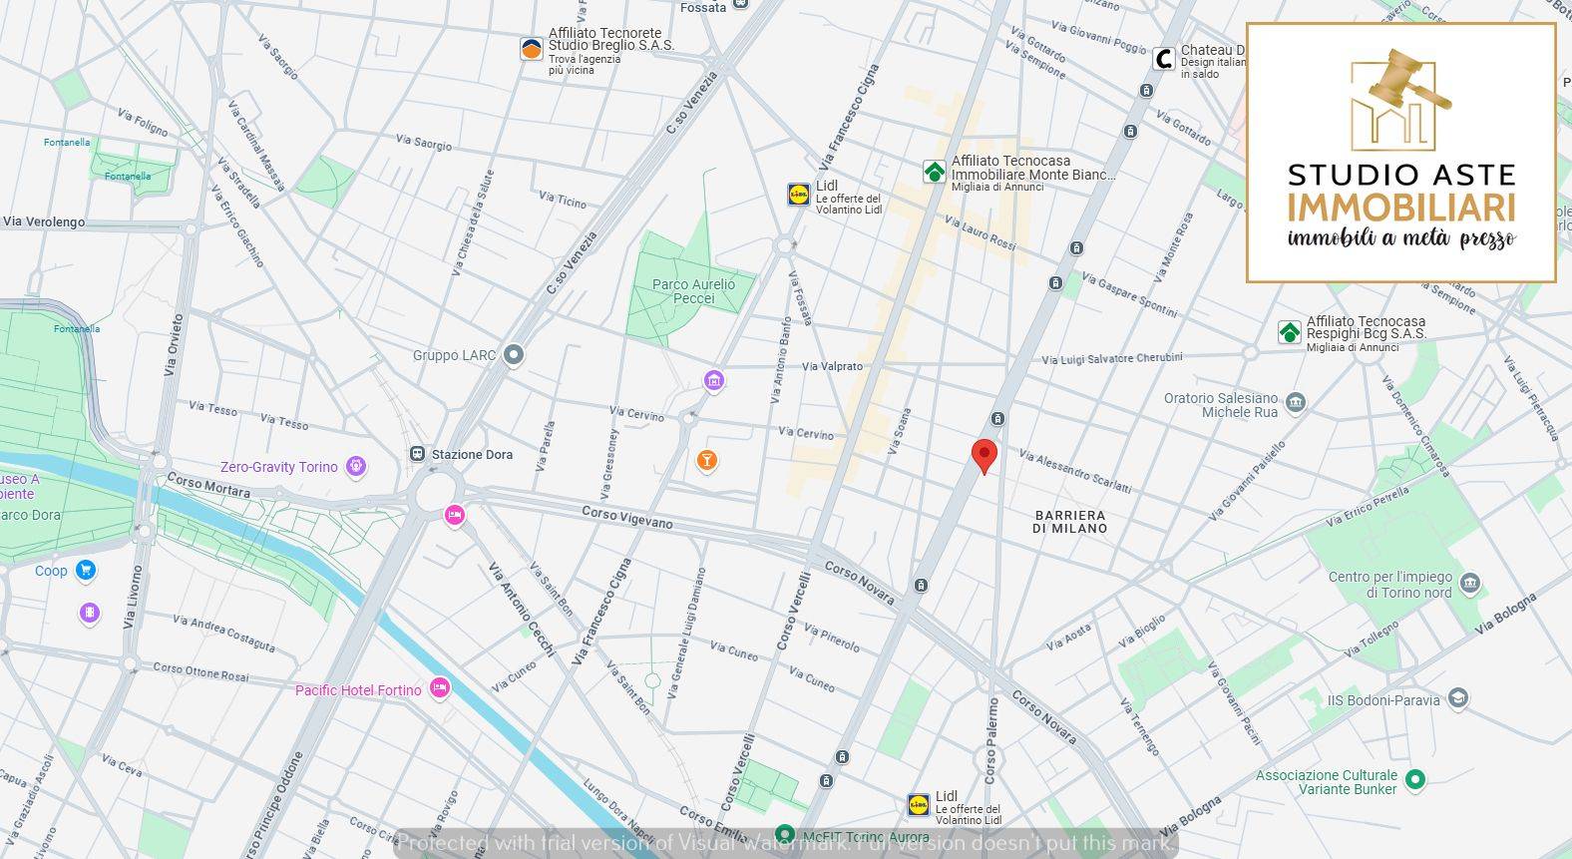Click the Coop shopping cart icon
This screenshot has width=1572, height=859.
86,571
